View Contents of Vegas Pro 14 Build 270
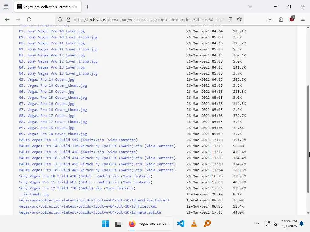310x232 pixels. click(x=160, y=146)
